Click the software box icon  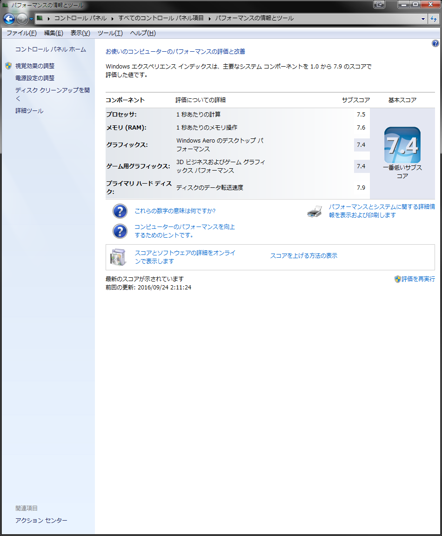[x=119, y=257]
